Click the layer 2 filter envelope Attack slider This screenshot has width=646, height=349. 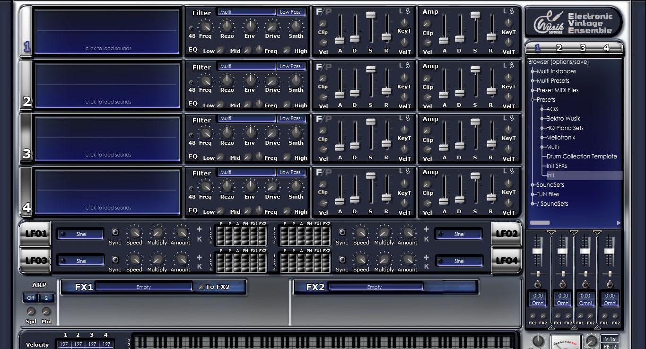point(340,94)
